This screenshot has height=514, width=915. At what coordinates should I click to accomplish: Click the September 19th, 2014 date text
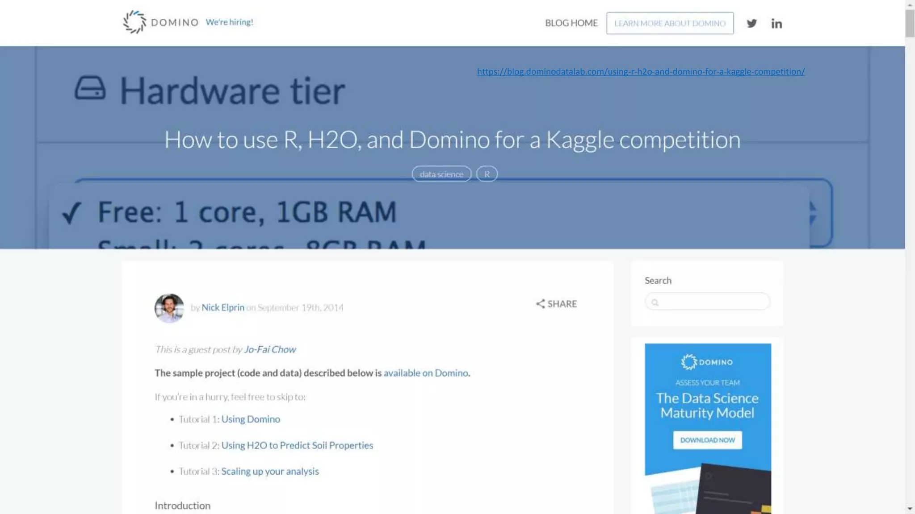[x=300, y=307]
